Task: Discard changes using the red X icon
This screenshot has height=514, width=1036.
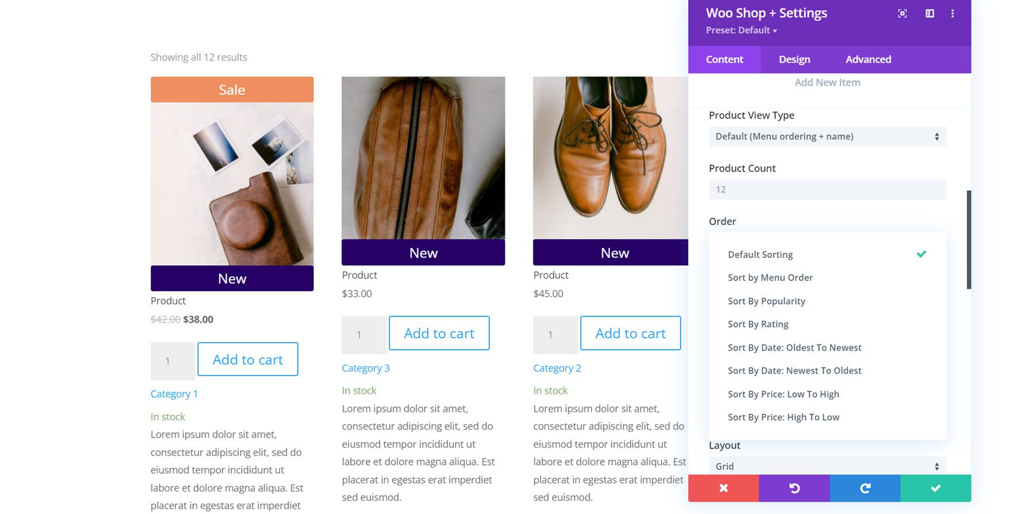Action: pos(723,488)
